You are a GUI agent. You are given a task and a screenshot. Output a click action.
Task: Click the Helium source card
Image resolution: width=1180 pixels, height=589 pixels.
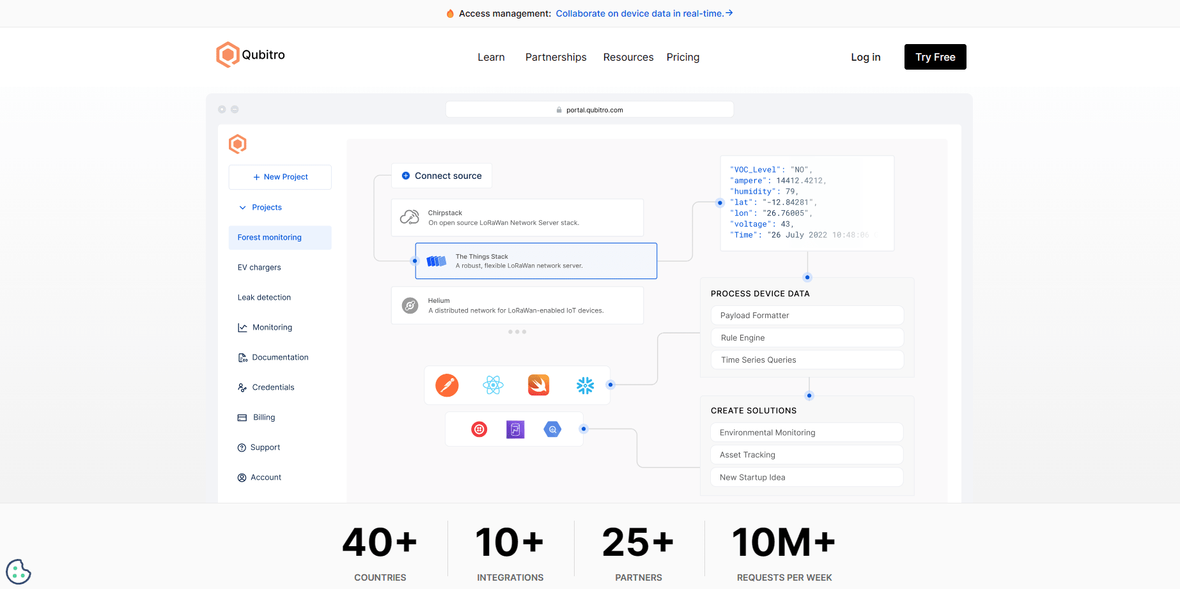click(x=517, y=305)
